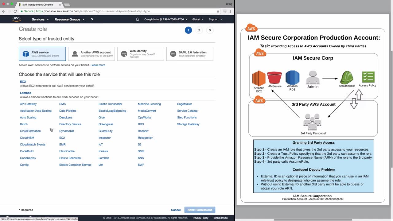Open Chrome three-dot menu
393x221 pixels.
[x=231, y=11]
